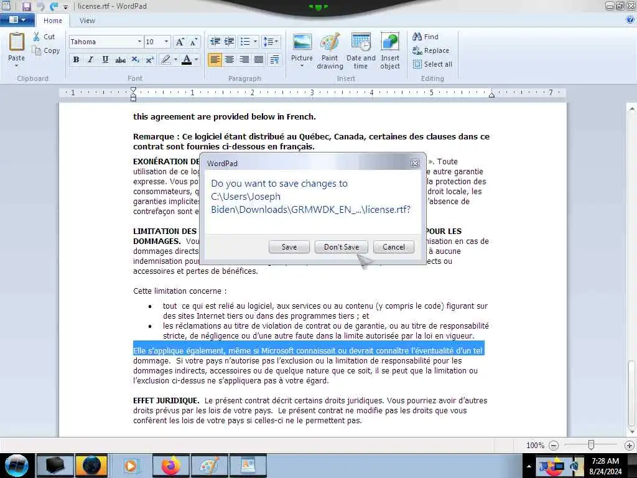Click Don't Save in the dialog
This screenshot has height=478, width=637.
tap(342, 246)
